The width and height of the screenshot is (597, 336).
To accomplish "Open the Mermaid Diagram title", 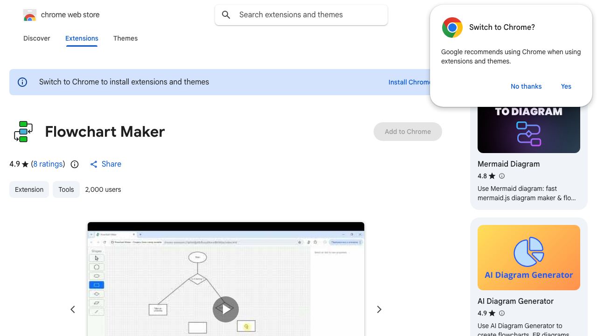I will coord(509,164).
